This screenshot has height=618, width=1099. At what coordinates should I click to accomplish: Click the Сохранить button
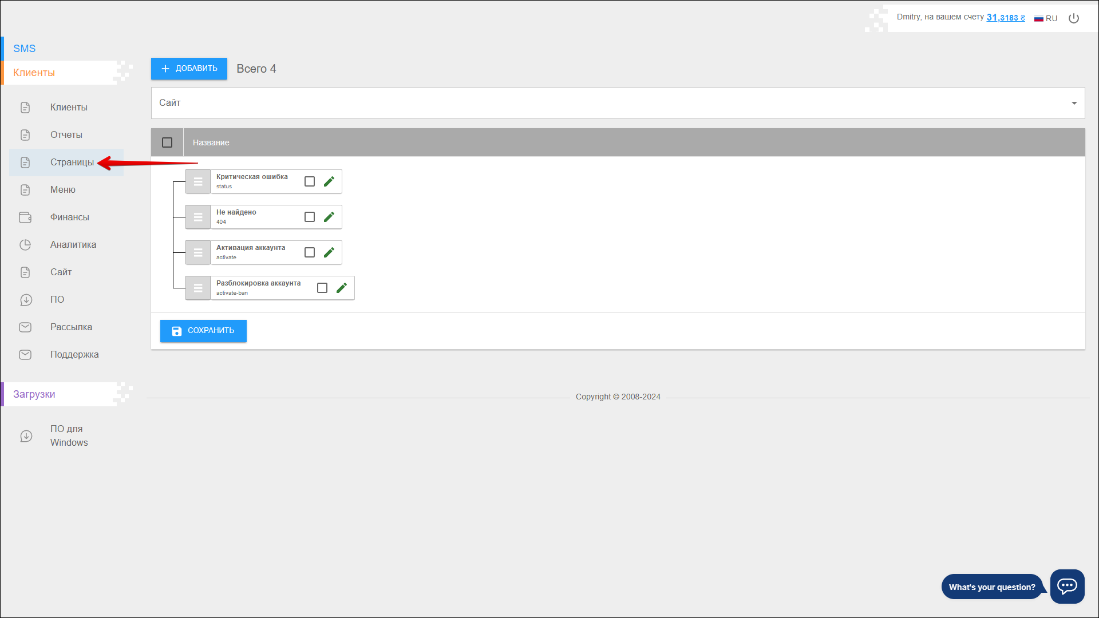[203, 331]
